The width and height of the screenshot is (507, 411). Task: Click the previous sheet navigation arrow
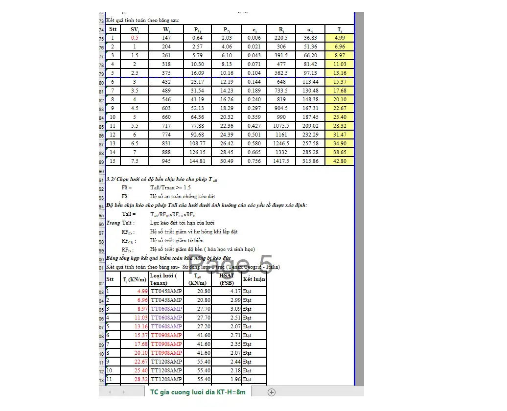tap(110, 392)
